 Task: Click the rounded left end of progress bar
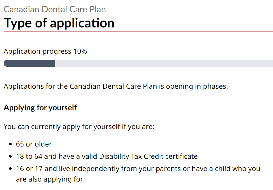(6, 63)
